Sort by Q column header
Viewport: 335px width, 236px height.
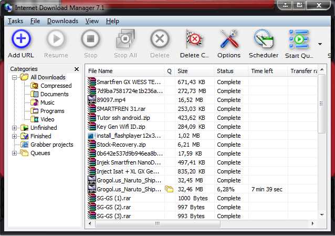pyautogui.click(x=170, y=71)
